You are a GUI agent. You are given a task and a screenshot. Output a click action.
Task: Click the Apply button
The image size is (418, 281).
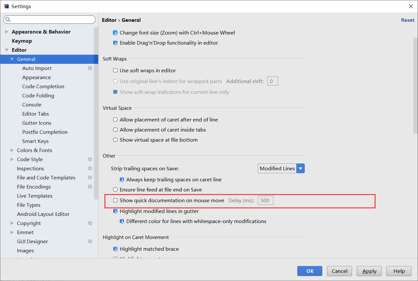[369, 271]
